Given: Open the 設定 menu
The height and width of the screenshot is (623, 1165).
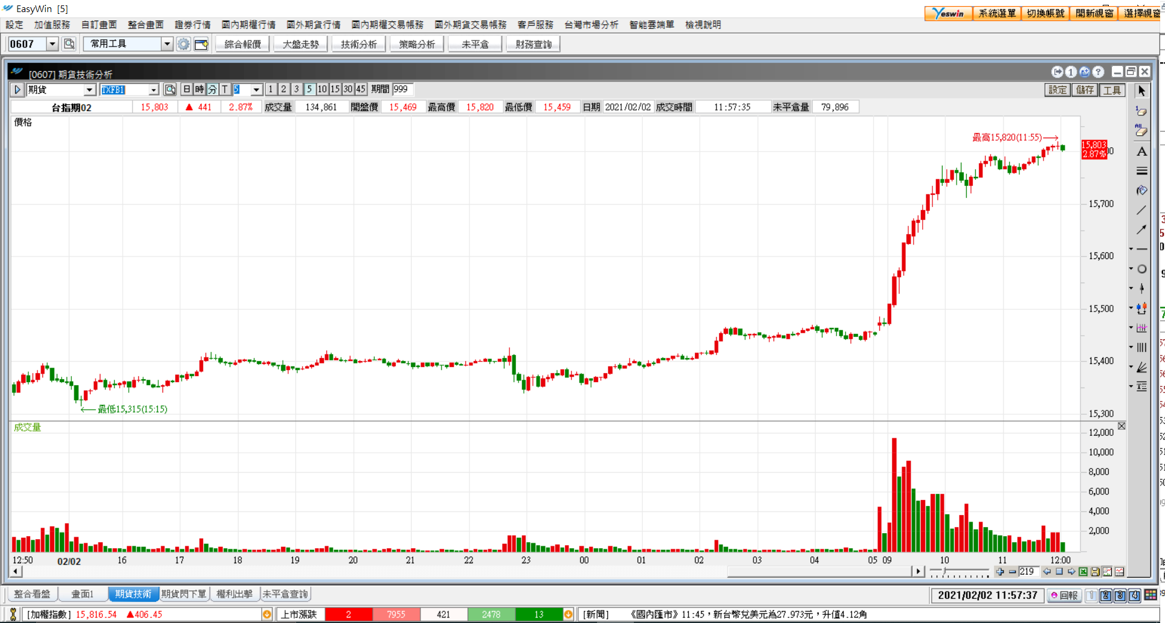Looking at the screenshot, I should point(15,25).
